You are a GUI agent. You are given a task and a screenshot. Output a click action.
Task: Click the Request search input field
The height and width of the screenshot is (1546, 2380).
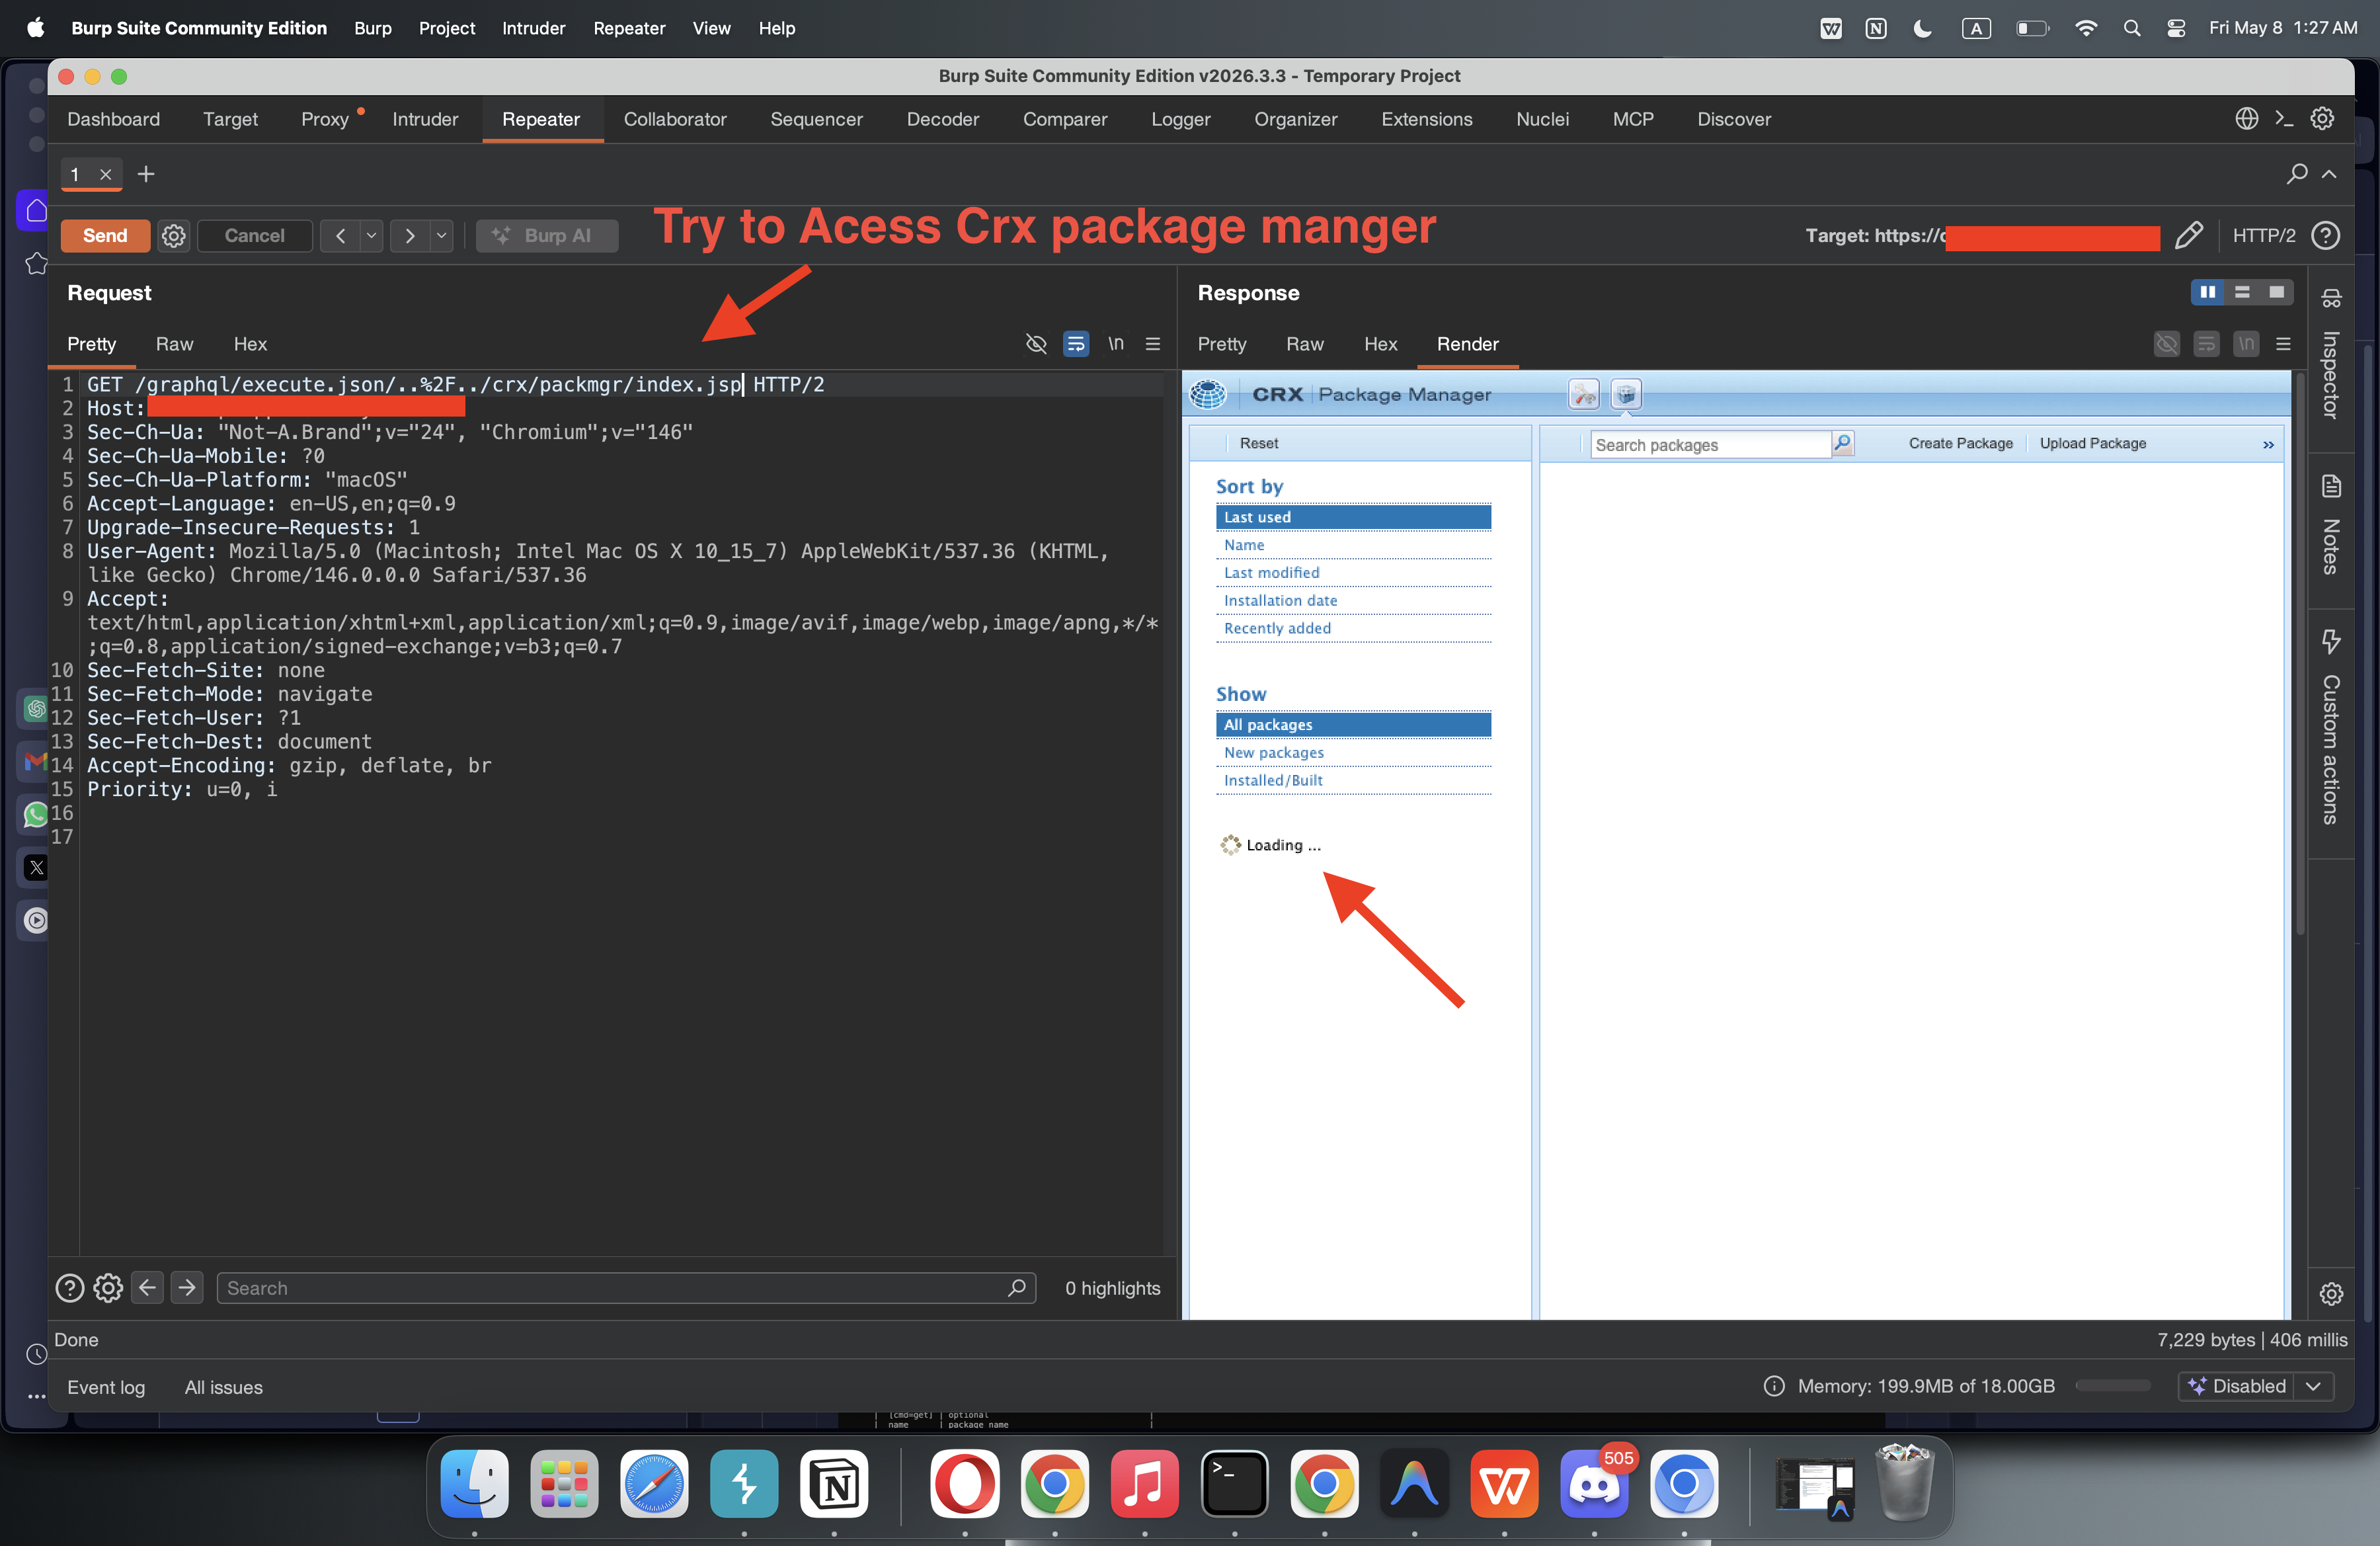(x=625, y=1288)
